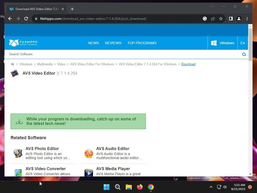This screenshot has height=193, width=257.
Task: Open the AVS Photo Editor title link
Action: [x=42, y=149]
